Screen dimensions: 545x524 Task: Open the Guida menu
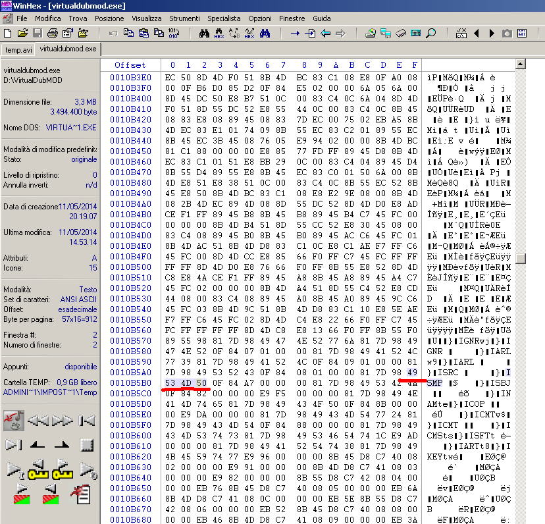coord(321,18)
